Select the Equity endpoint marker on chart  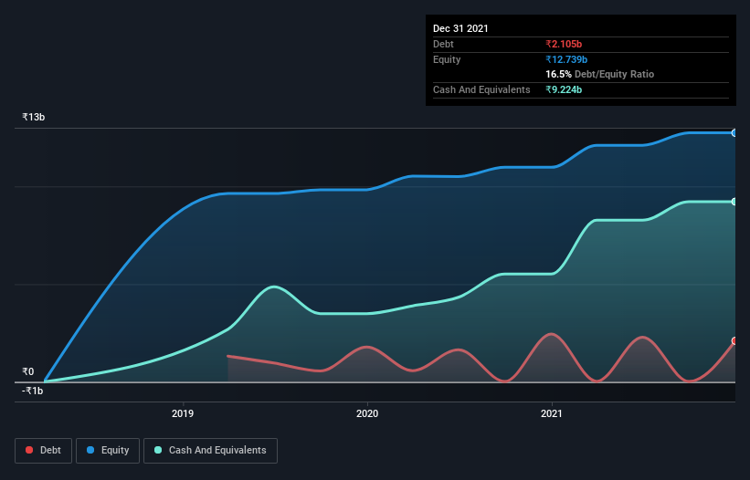coord(734,133)
